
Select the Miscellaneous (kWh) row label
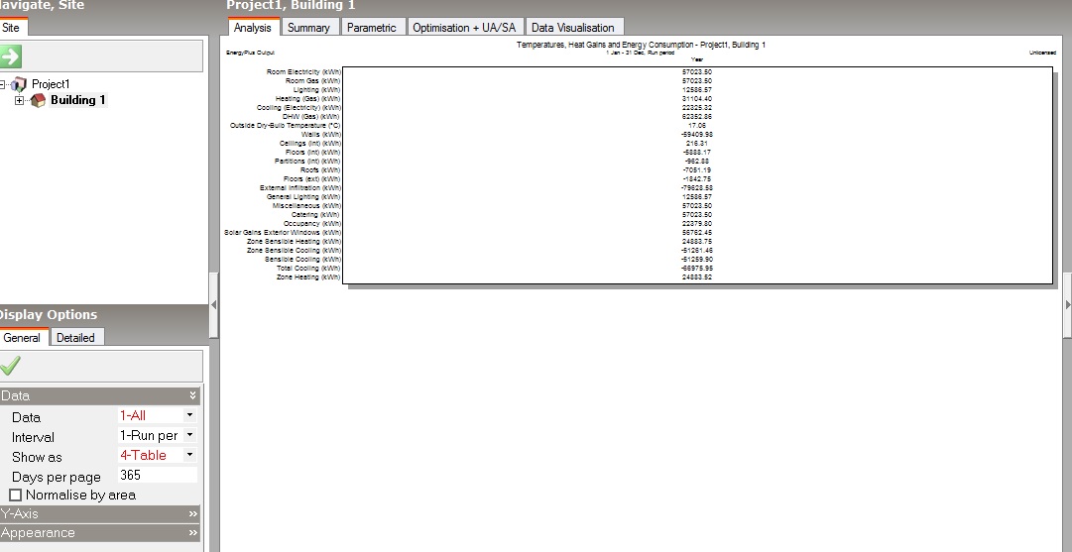coord(306,205)
